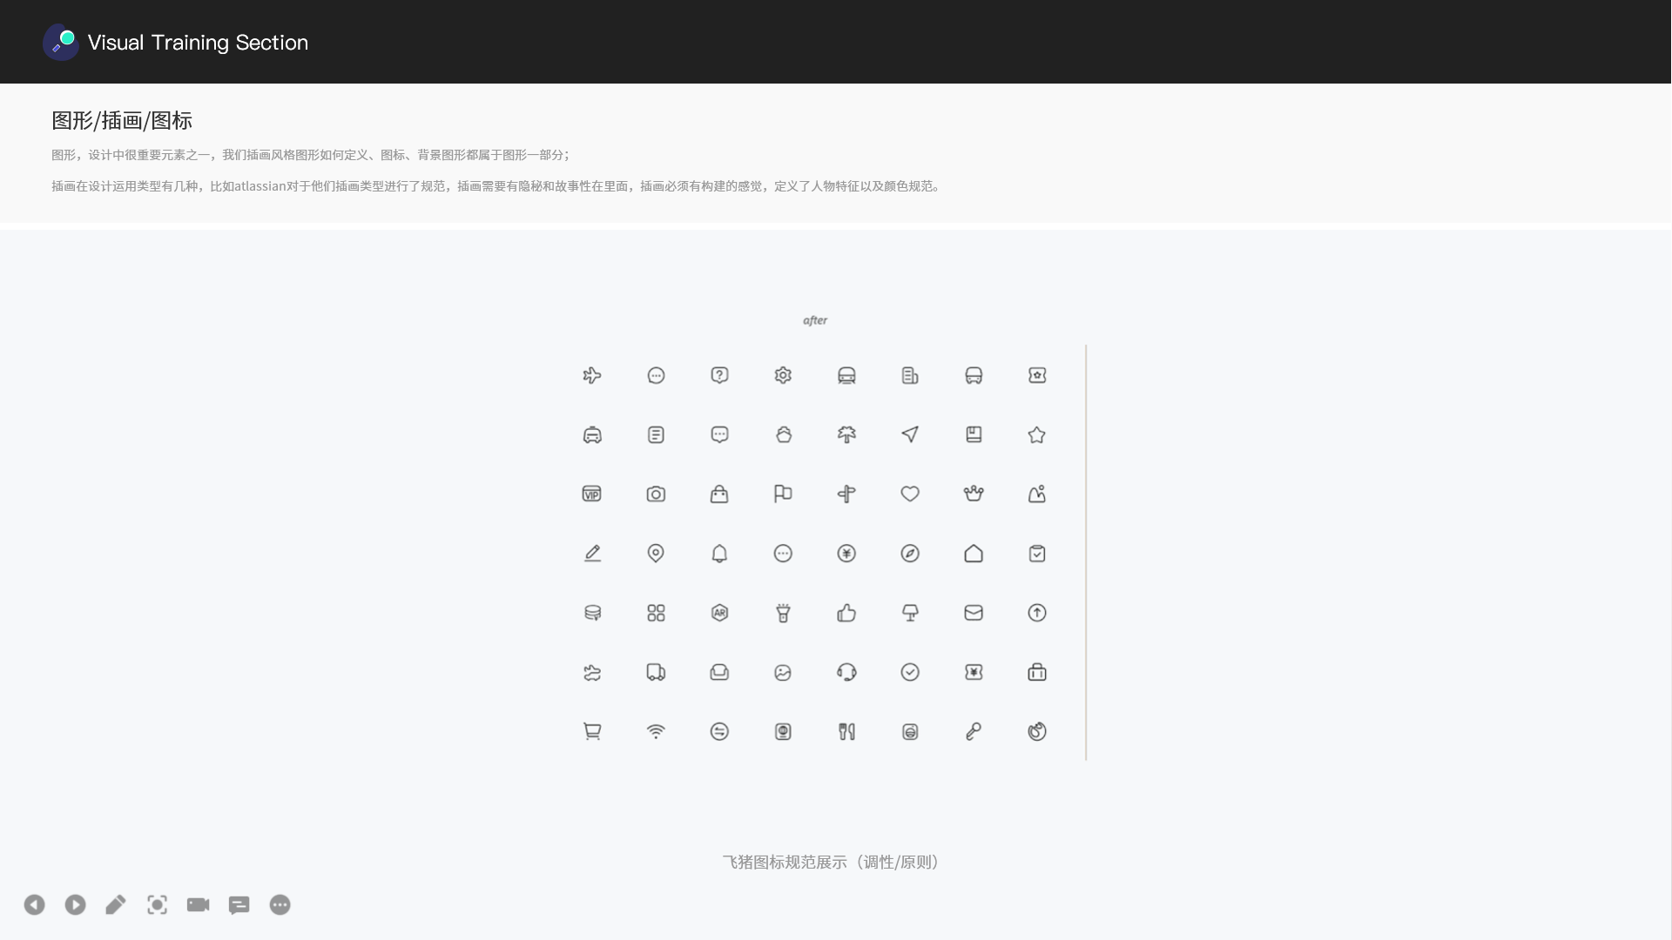Click the bell notification icon
The width and height of the screenshot is (1672, 940).
(719, 554)
